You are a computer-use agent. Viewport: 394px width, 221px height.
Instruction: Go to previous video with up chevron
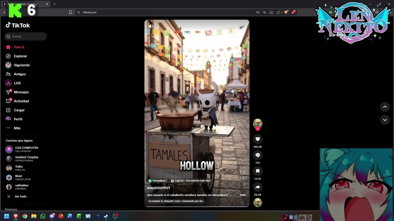[x=385, y=107]
